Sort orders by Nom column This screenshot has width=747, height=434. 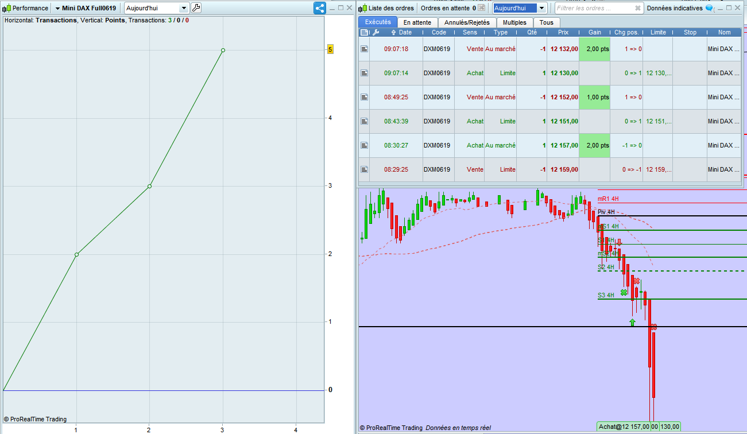tap(724, 33)
